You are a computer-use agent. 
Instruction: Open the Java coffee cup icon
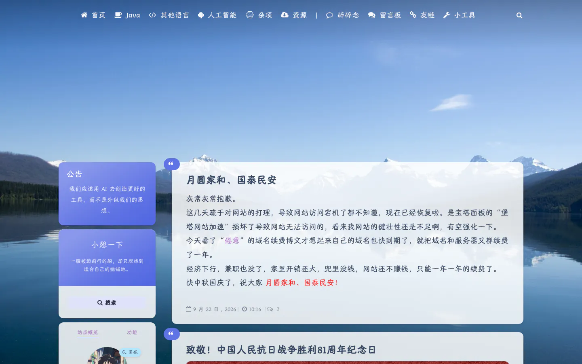[x=118, y=15]
